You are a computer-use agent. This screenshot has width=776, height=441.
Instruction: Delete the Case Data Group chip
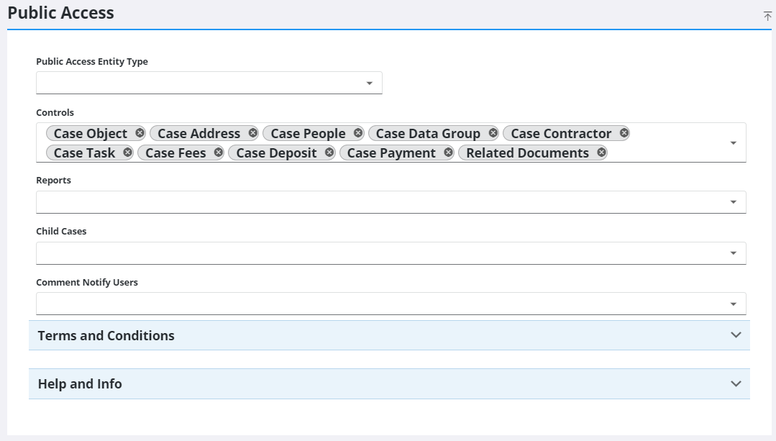[492, 133]
